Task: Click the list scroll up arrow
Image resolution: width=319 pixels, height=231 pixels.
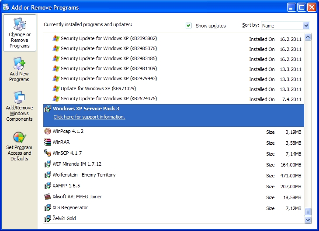Action: point(308,37)
